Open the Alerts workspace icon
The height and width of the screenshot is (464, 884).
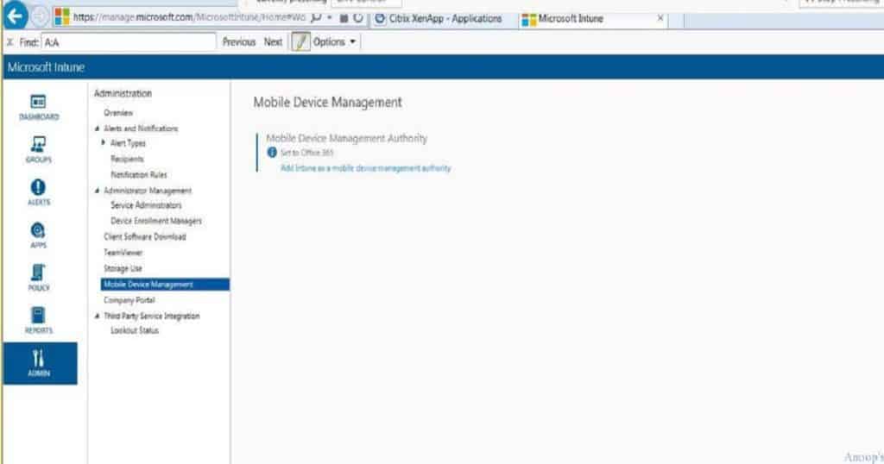39,192
